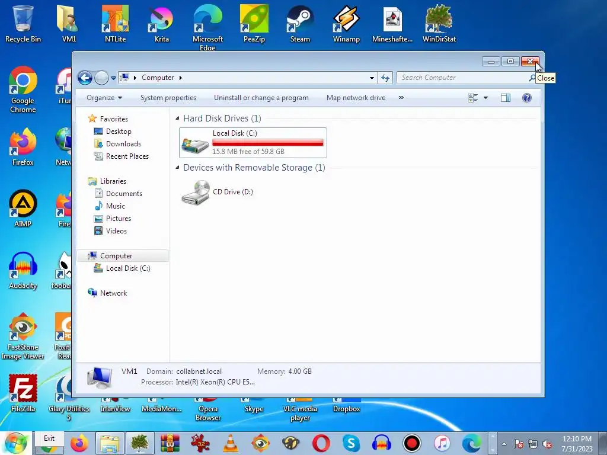This screenshot has height=455, width=607.
Task: Go back with the Explorer back arrow
Action: click(x=85, y=78)
